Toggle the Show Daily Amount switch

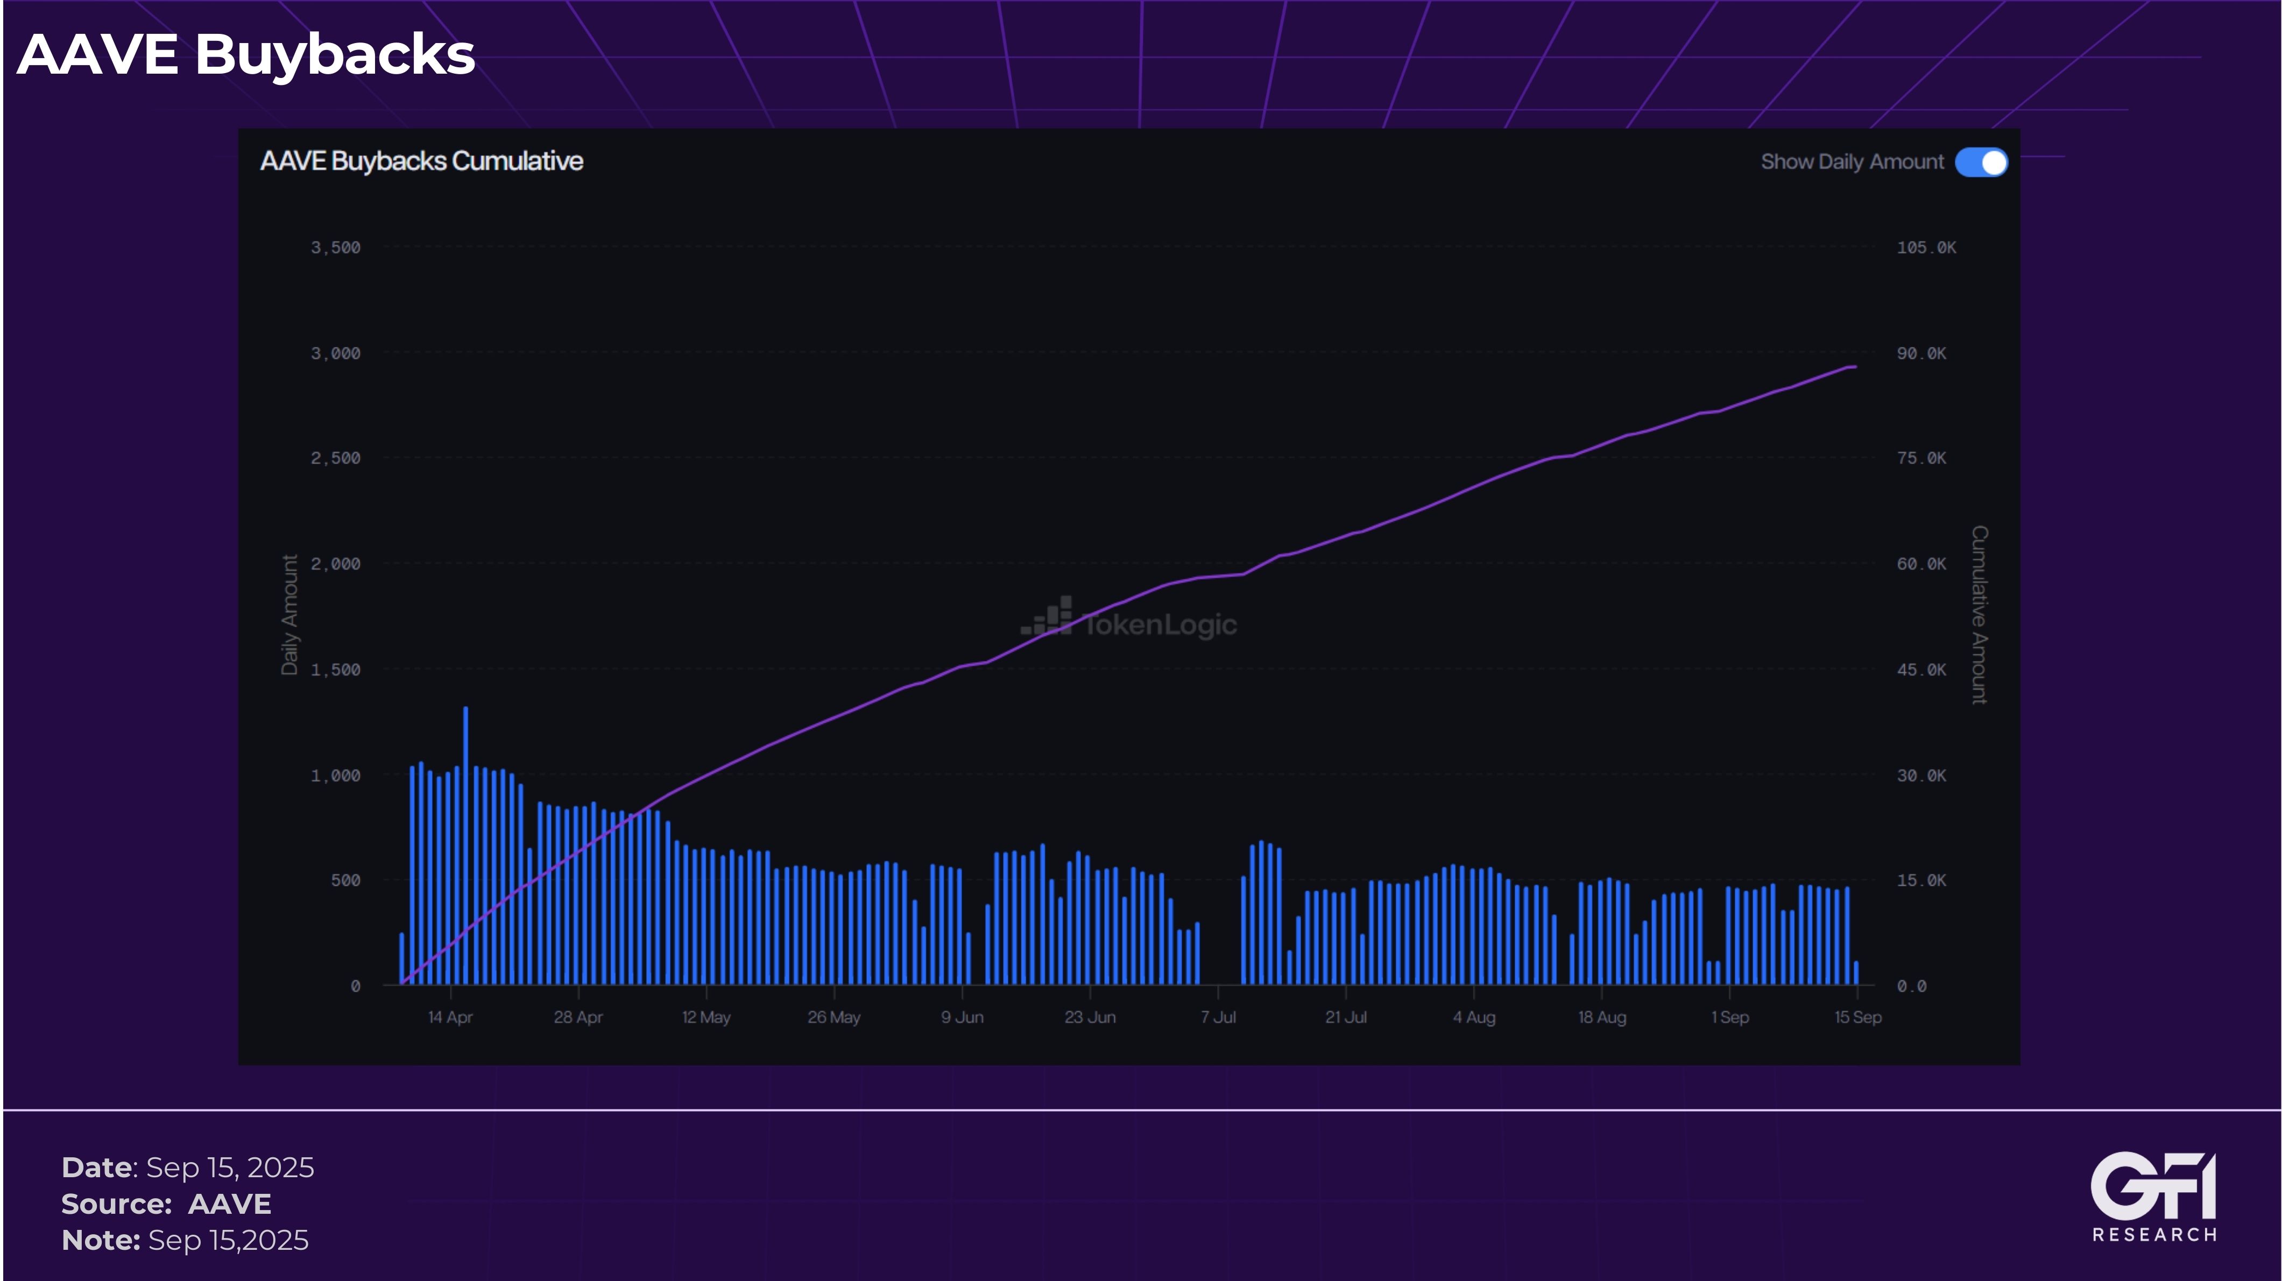pos(1981,162)
